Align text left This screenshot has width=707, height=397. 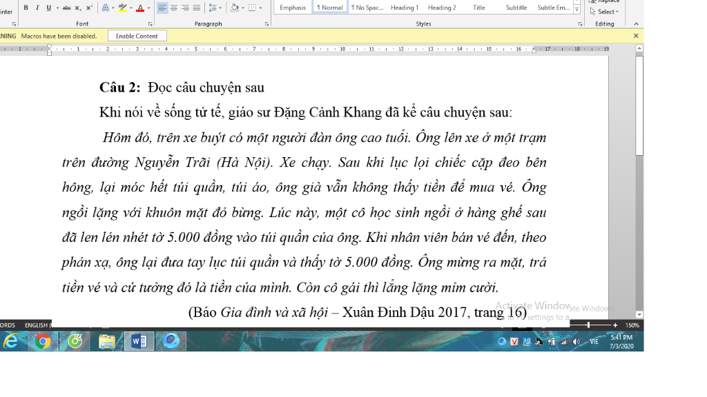162,8
